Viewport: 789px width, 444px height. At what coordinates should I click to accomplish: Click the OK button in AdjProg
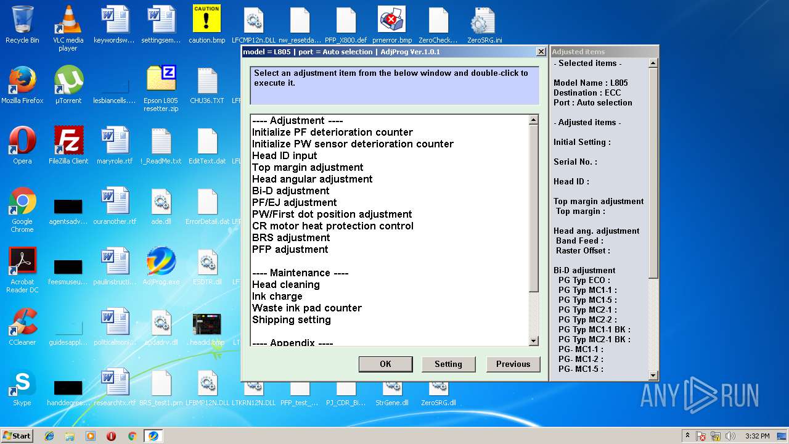point(385,364)
